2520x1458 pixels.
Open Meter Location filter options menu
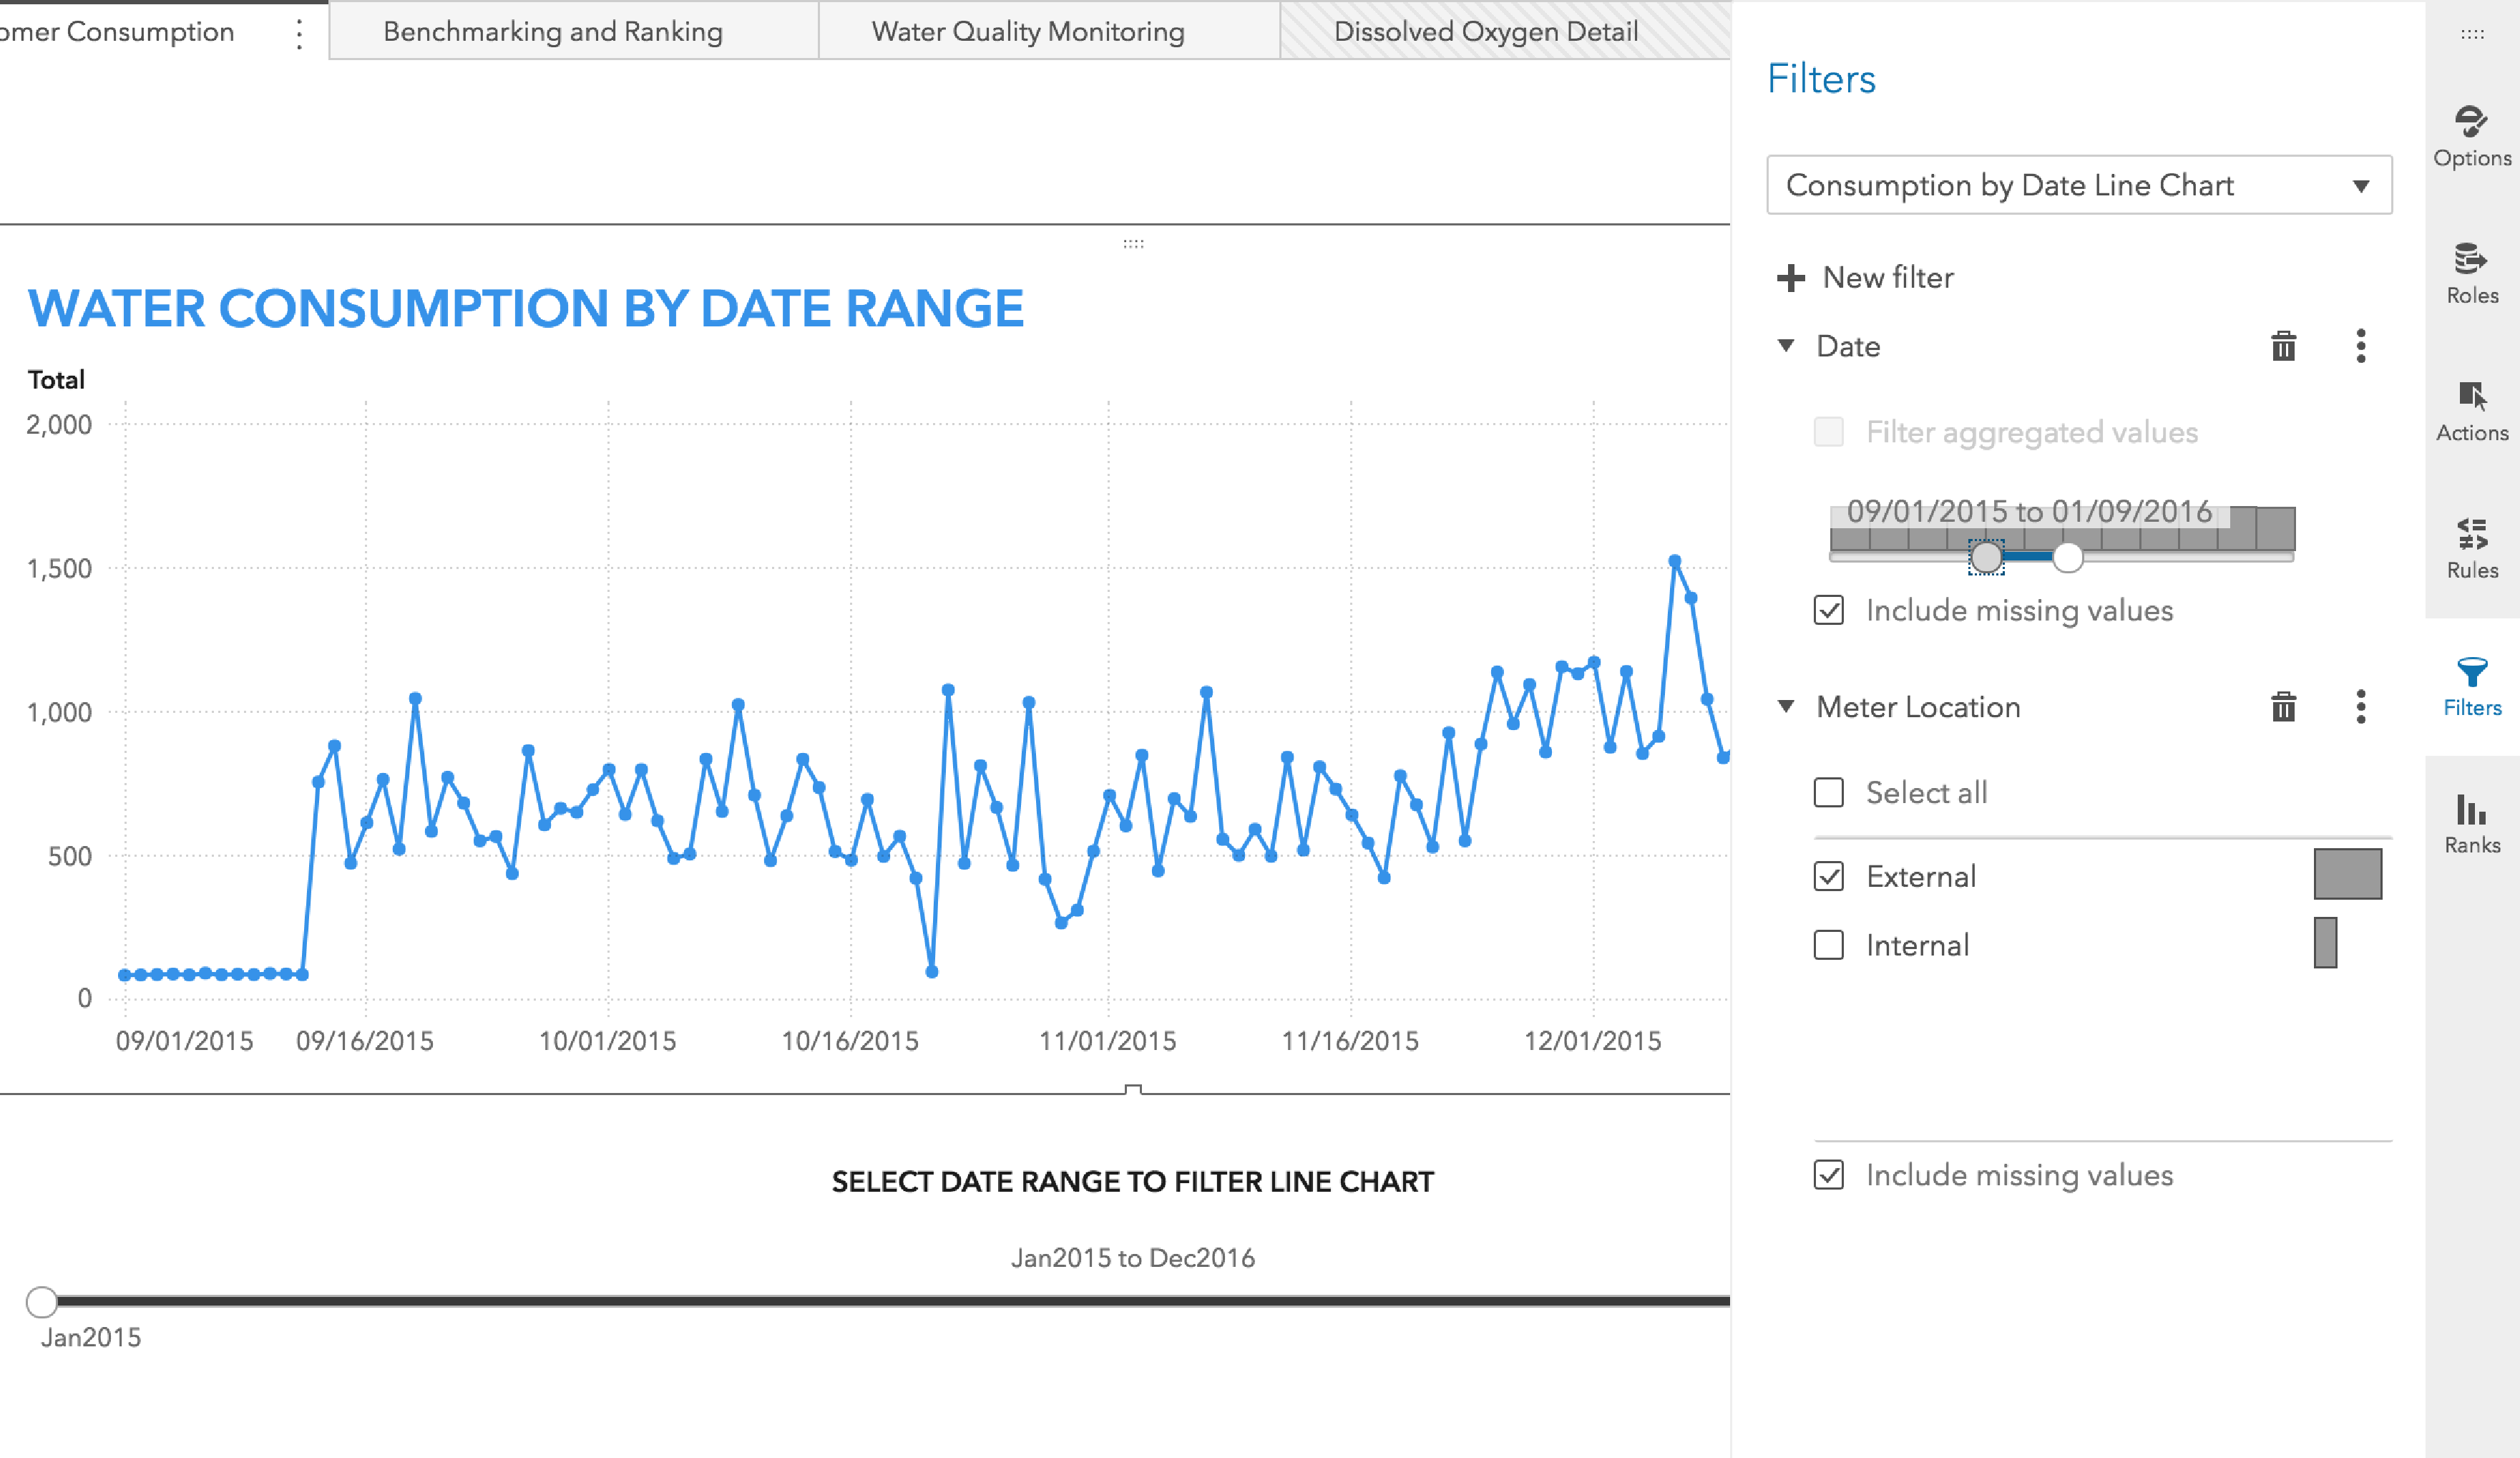(x=2361, y=706)
